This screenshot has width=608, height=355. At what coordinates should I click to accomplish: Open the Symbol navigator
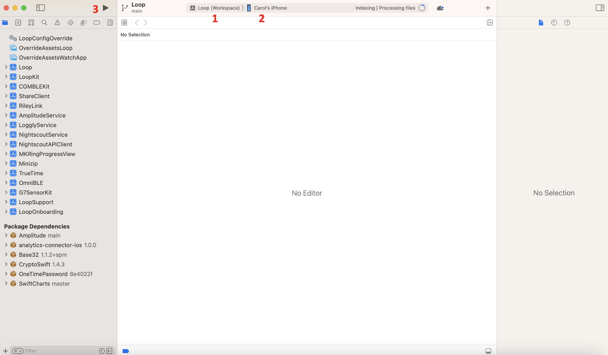(31, 23)
